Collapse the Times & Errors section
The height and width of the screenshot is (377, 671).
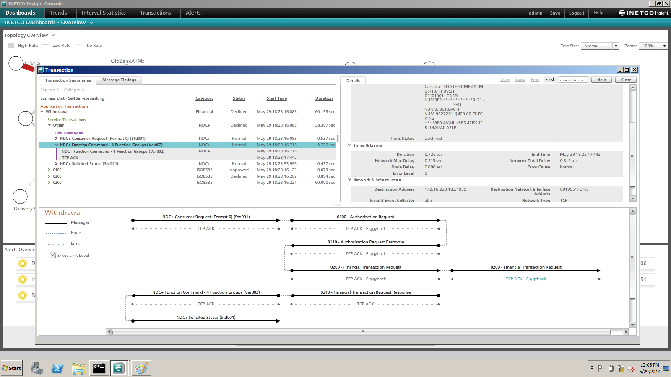pos(350,145)
